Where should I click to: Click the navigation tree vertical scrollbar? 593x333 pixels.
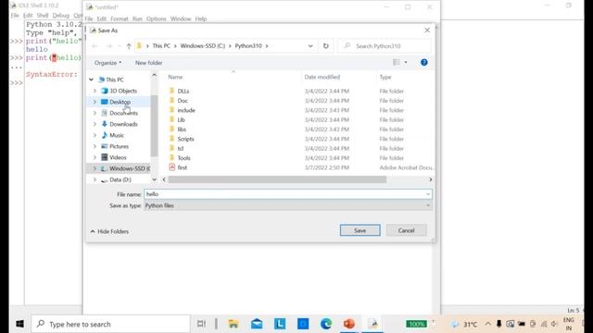tap(155, 126)
